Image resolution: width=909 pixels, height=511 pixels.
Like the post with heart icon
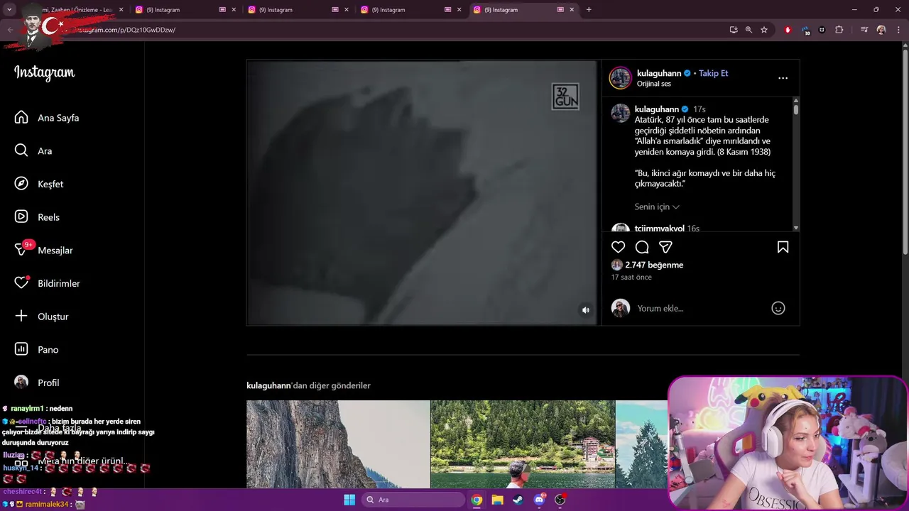pos(619,247)
